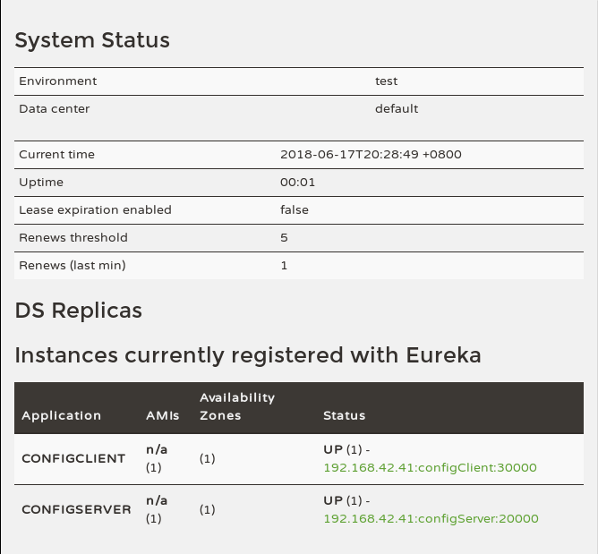This screenshot has width=598, height=554.
Task: Click the Environment value 'test'
Action: click(387, 81)
